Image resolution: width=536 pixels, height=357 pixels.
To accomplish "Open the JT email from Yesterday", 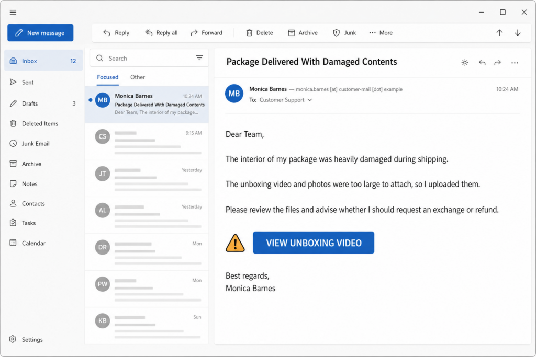I will [x=147, y=179].
